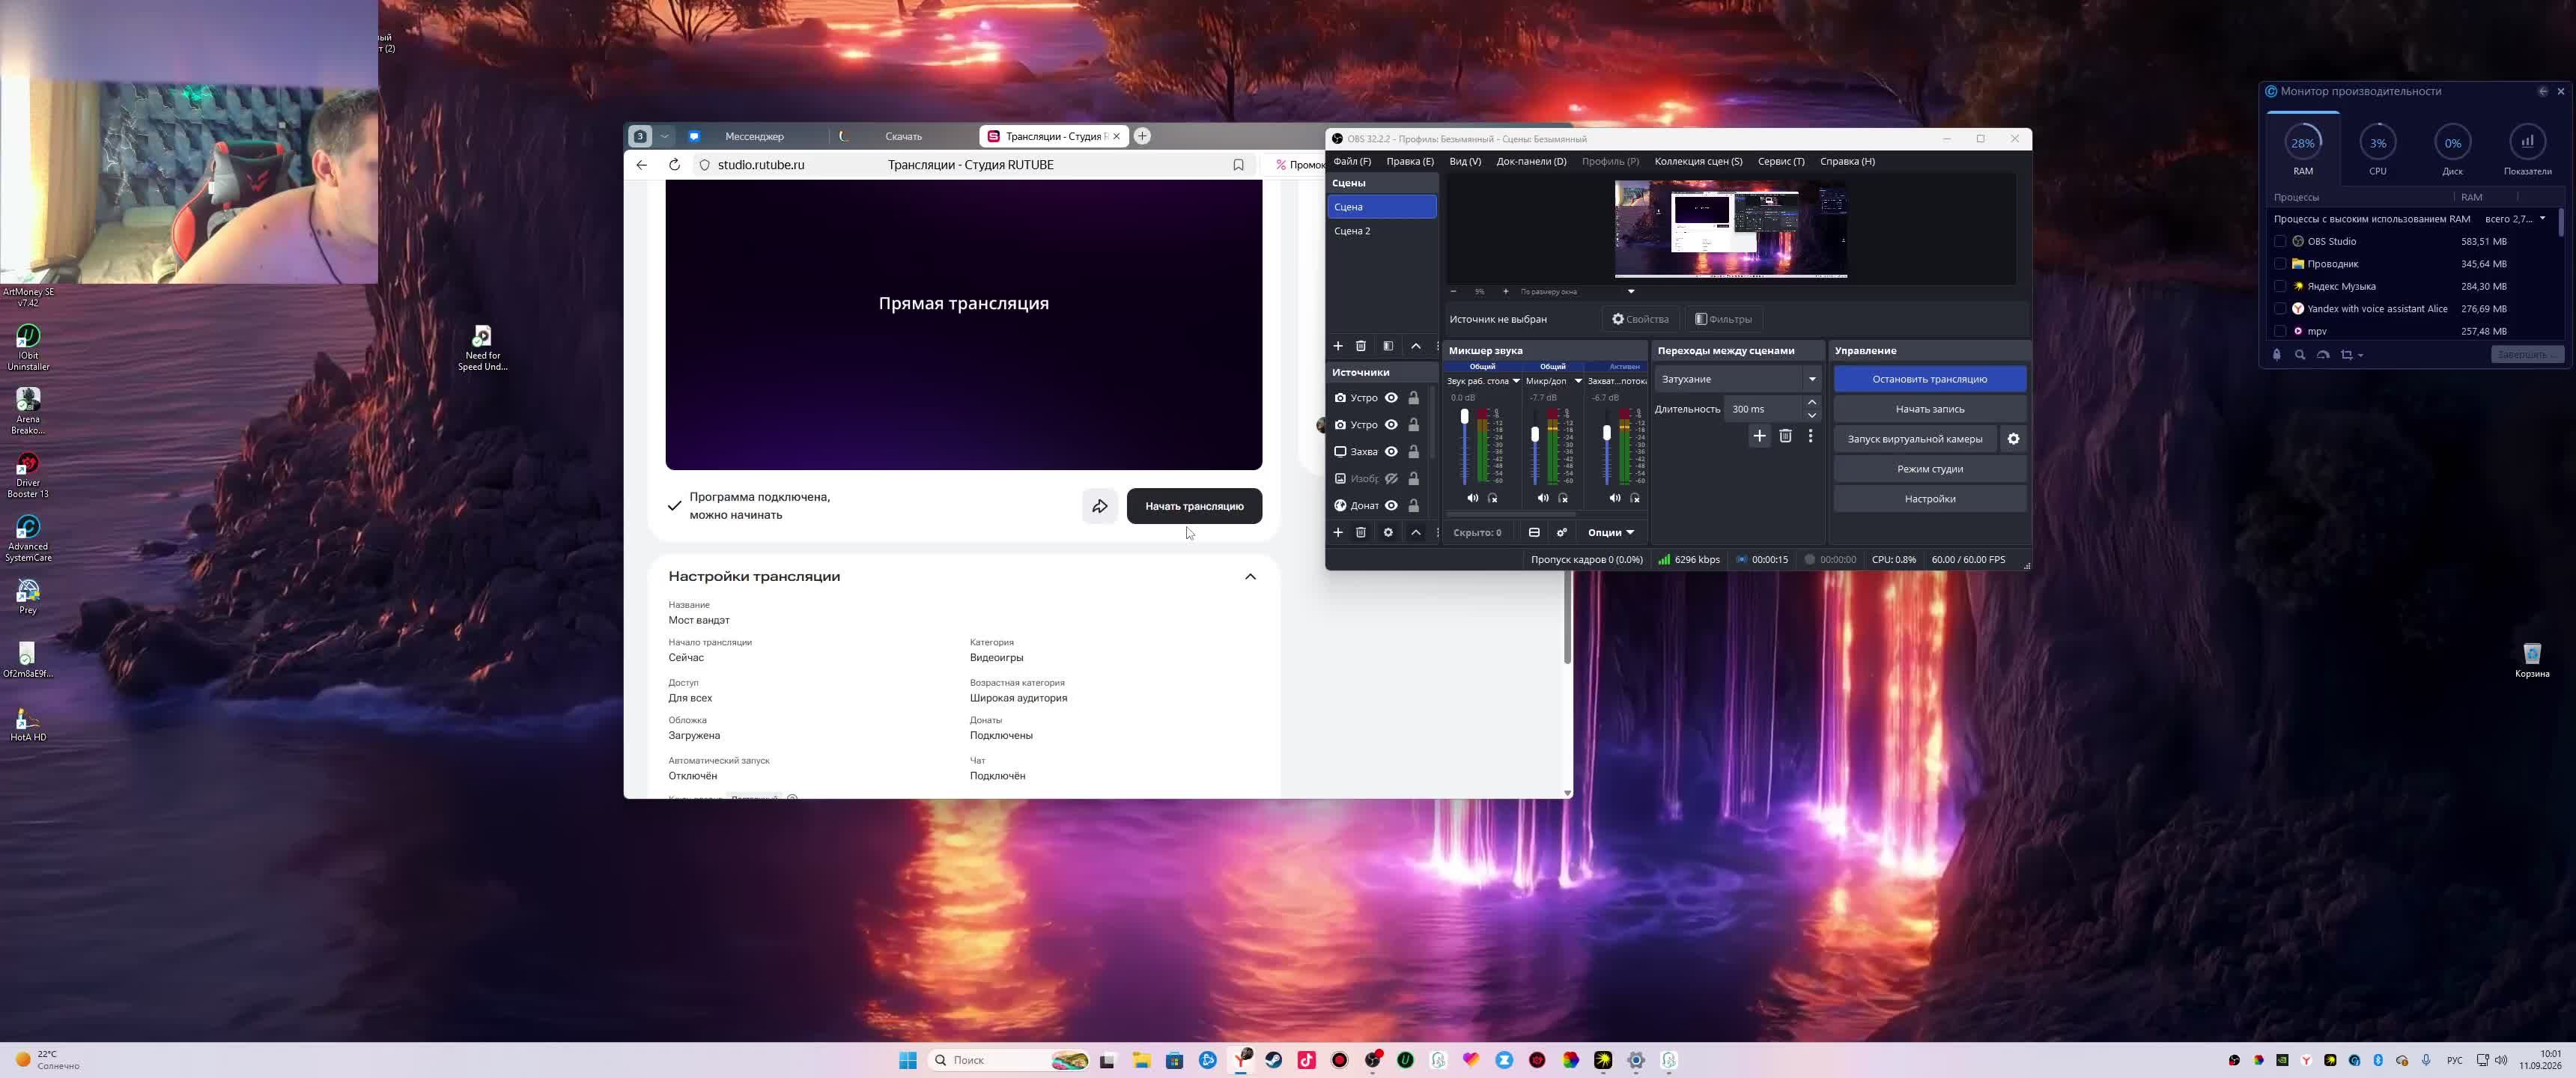Switch to CPU tab in Performance Monitor
This screenshot has height=1078, width=2576.
click(2378, 148)
